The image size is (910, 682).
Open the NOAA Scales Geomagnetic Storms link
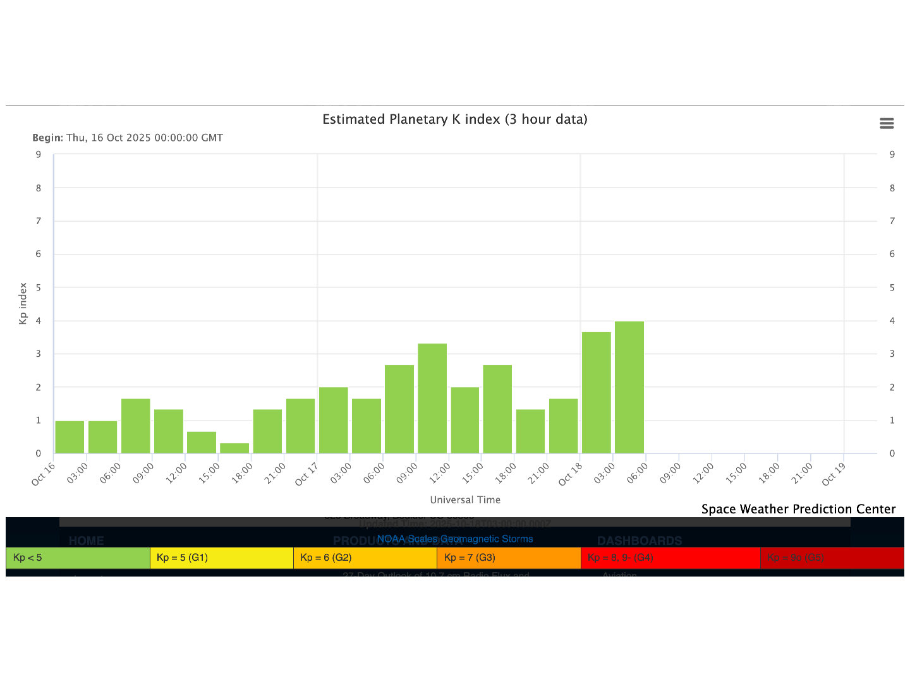point(455,539)
